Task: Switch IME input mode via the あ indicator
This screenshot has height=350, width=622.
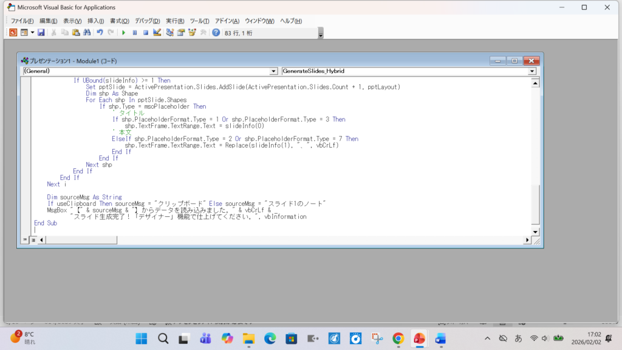Action: [x=517, y=338]
